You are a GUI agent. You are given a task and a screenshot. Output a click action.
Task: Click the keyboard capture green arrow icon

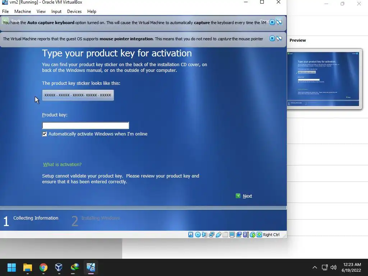[259, 234]
